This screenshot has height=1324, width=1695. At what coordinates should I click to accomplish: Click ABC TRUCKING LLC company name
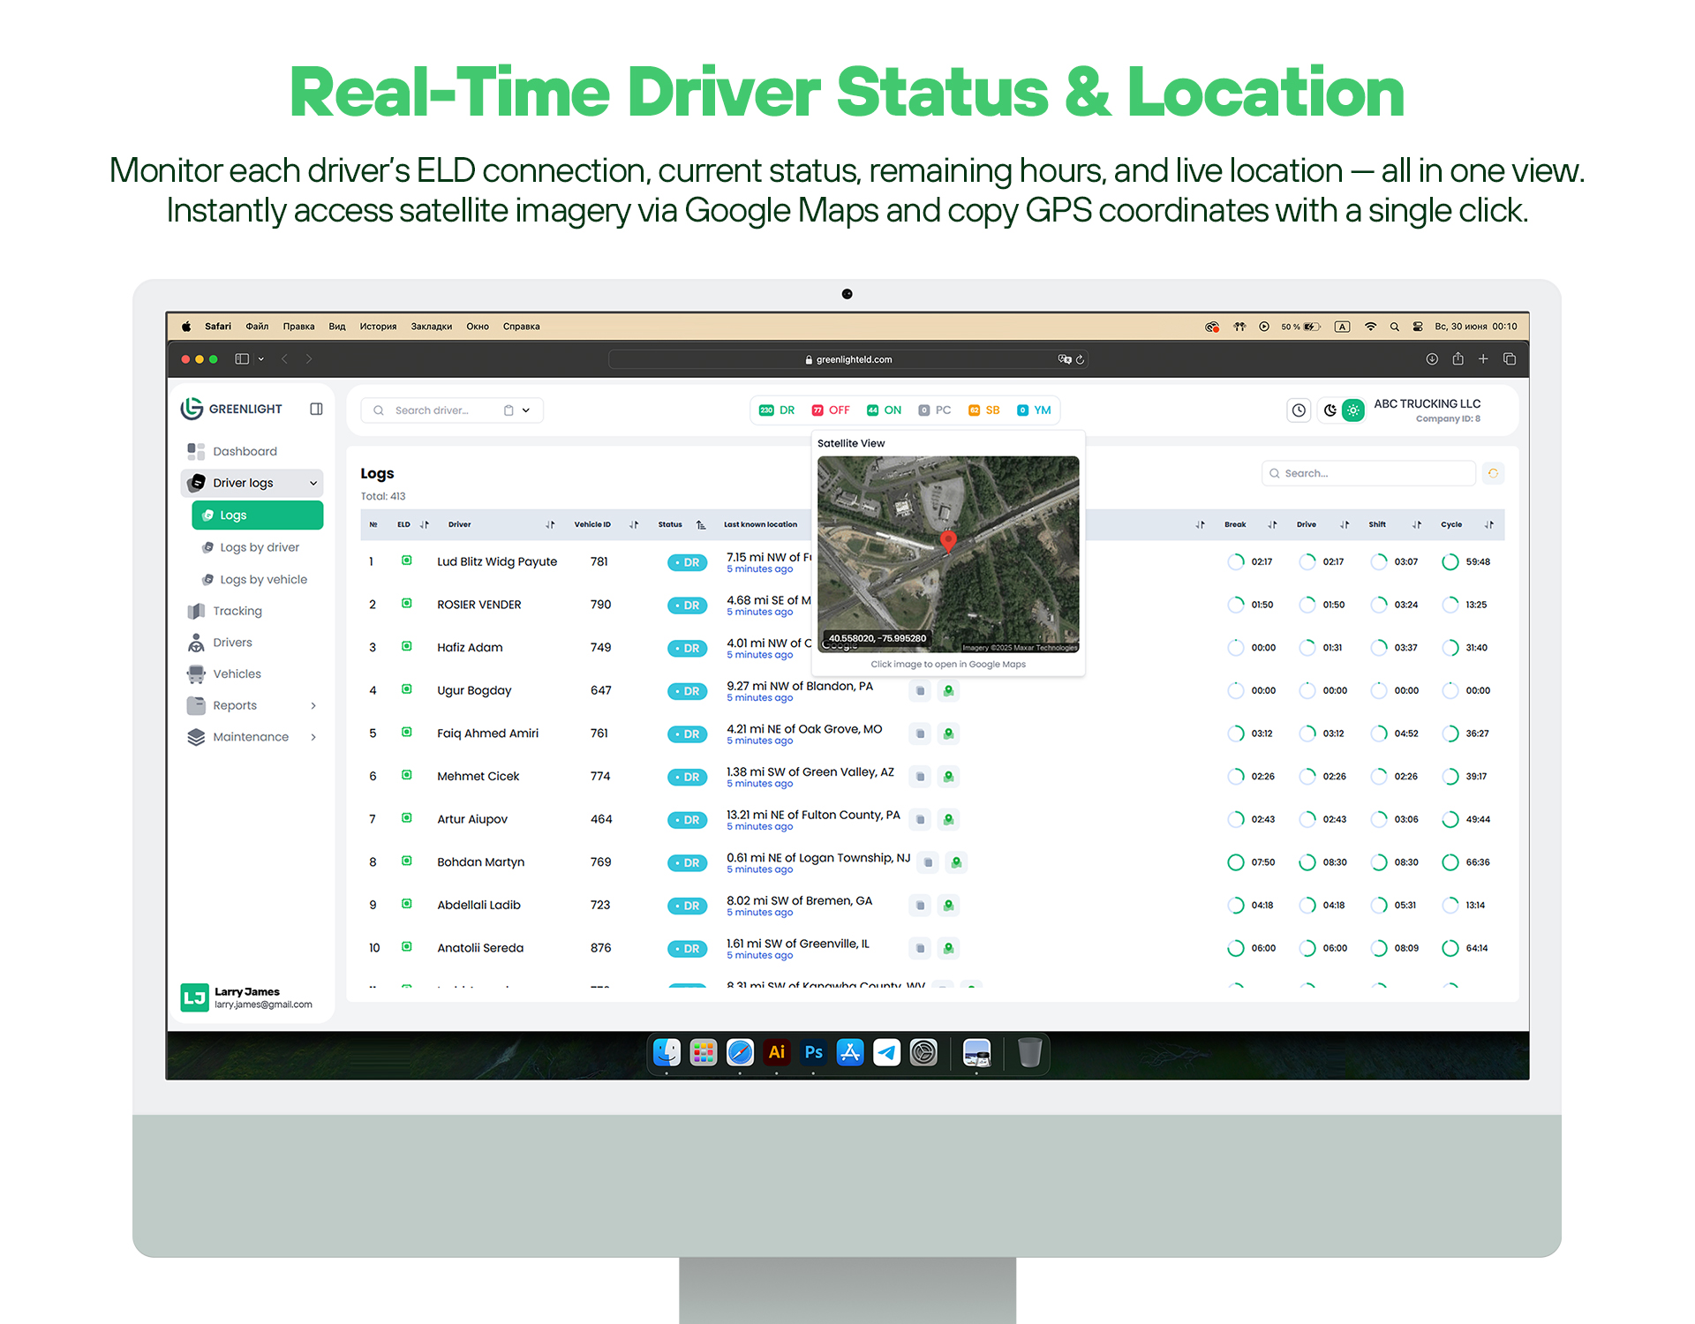1427,403
